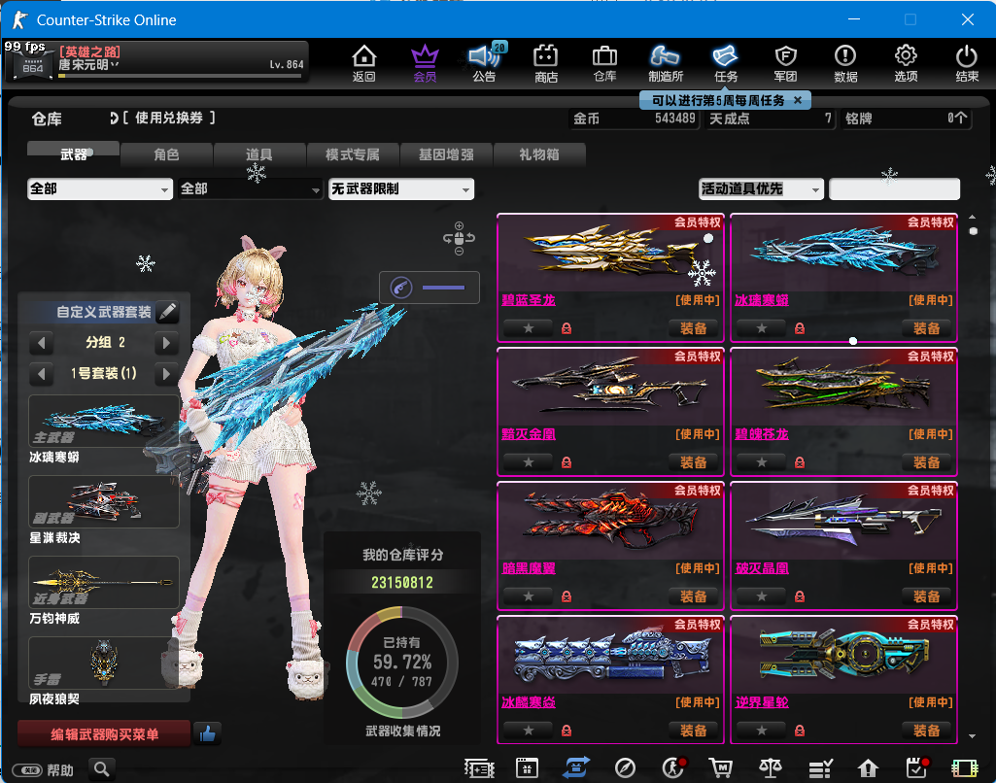This screenshot has width=996, height=783.
Task: Open the 公告 announcements megaphone icon
Action: tap(483, 63)
